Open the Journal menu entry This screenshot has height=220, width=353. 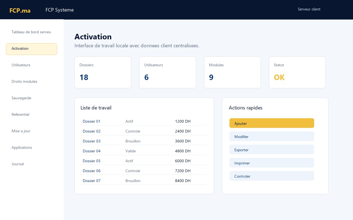point(31,164)
